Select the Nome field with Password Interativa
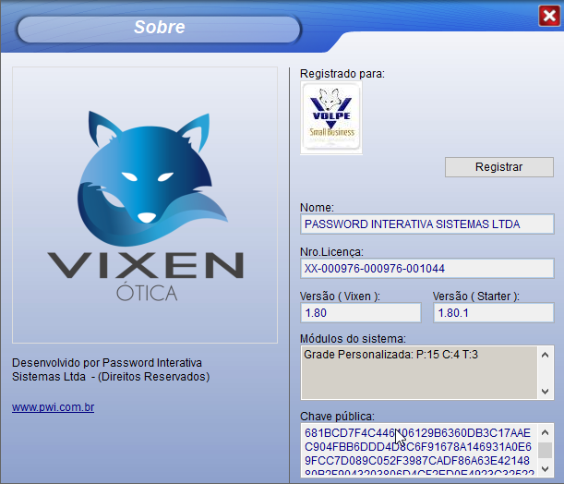Viewport: 564px width, 484px height. tap(427, 224)
